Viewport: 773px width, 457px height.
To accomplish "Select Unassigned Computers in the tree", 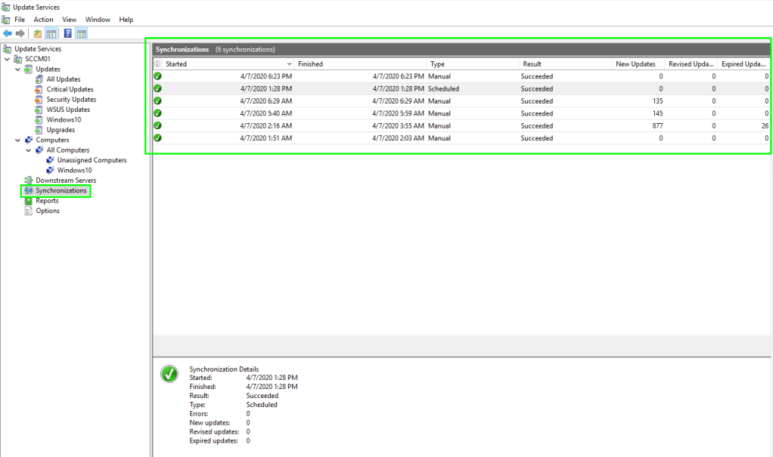I will pos(92,160).
